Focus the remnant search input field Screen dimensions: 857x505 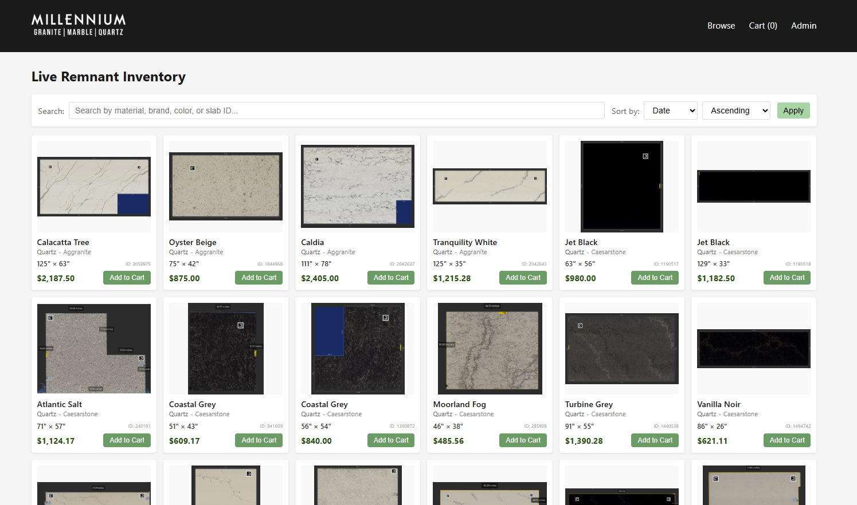[x=336, y=111]
